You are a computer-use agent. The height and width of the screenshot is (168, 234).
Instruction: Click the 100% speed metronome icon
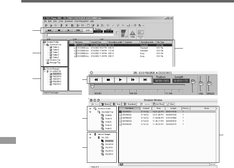(132, 34)
